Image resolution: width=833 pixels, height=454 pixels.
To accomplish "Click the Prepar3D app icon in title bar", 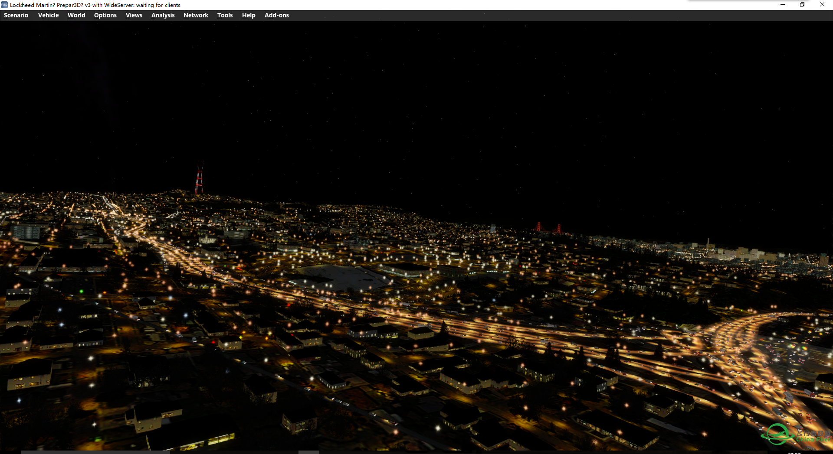I will (4, 5).
